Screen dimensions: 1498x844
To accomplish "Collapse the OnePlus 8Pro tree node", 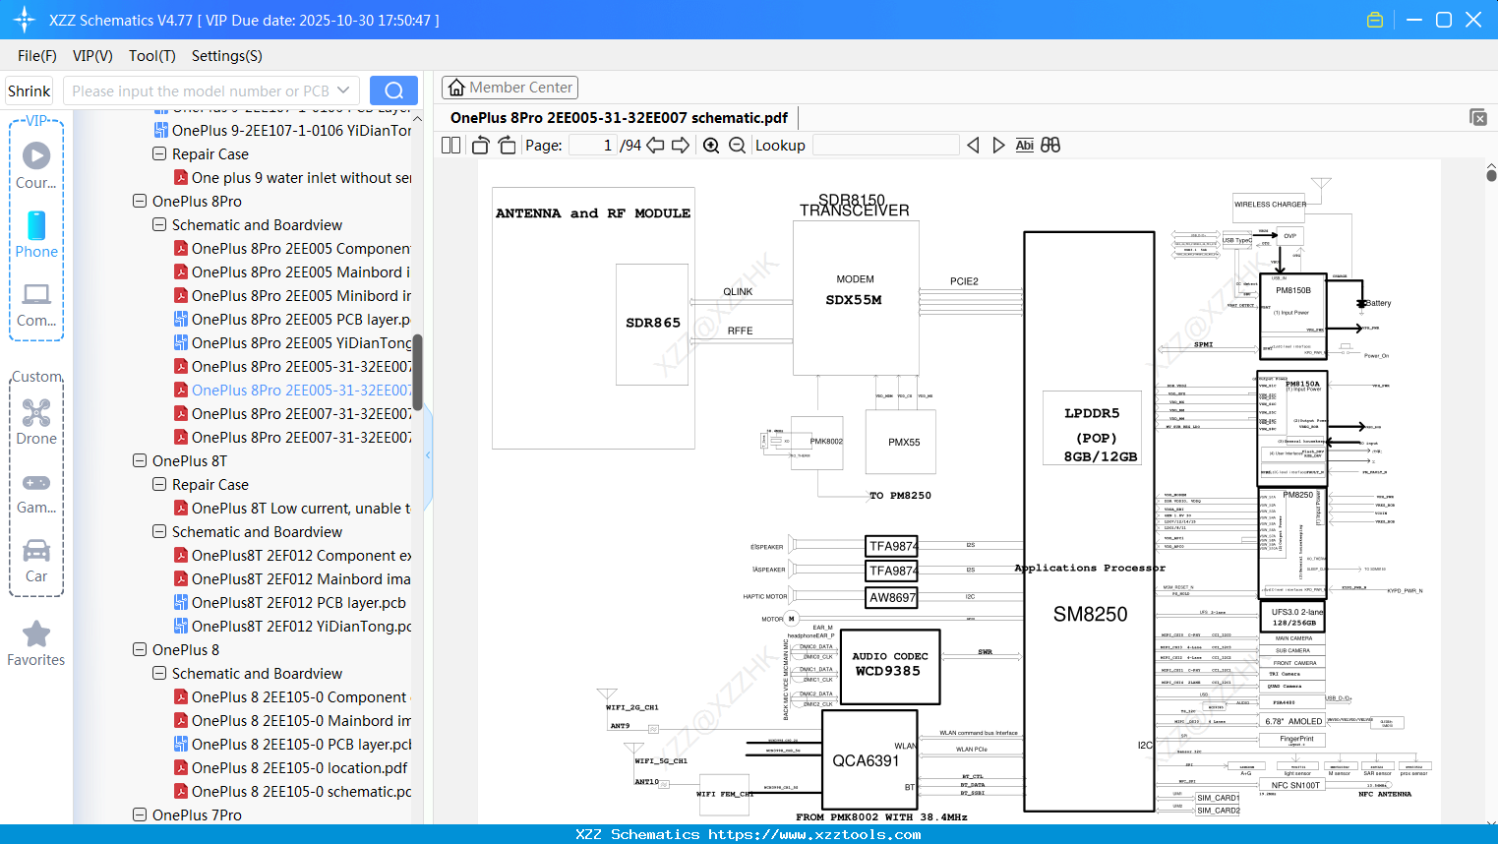I will coord(139,201).
